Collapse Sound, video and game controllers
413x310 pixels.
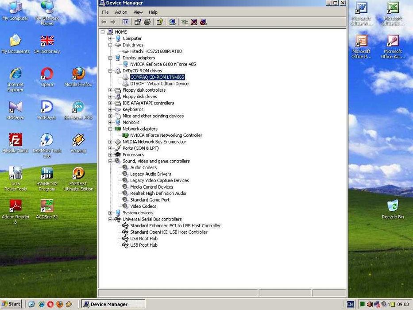110,161
